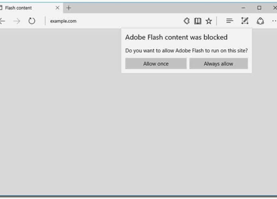Refresh the example.com page
277x199 pixels.
[32, 21]
